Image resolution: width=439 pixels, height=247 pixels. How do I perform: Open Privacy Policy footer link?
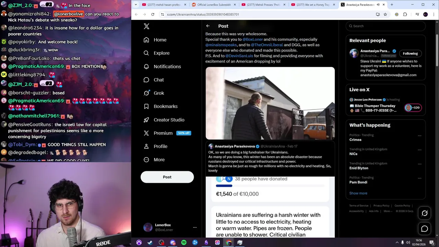[x=381, y=206]
